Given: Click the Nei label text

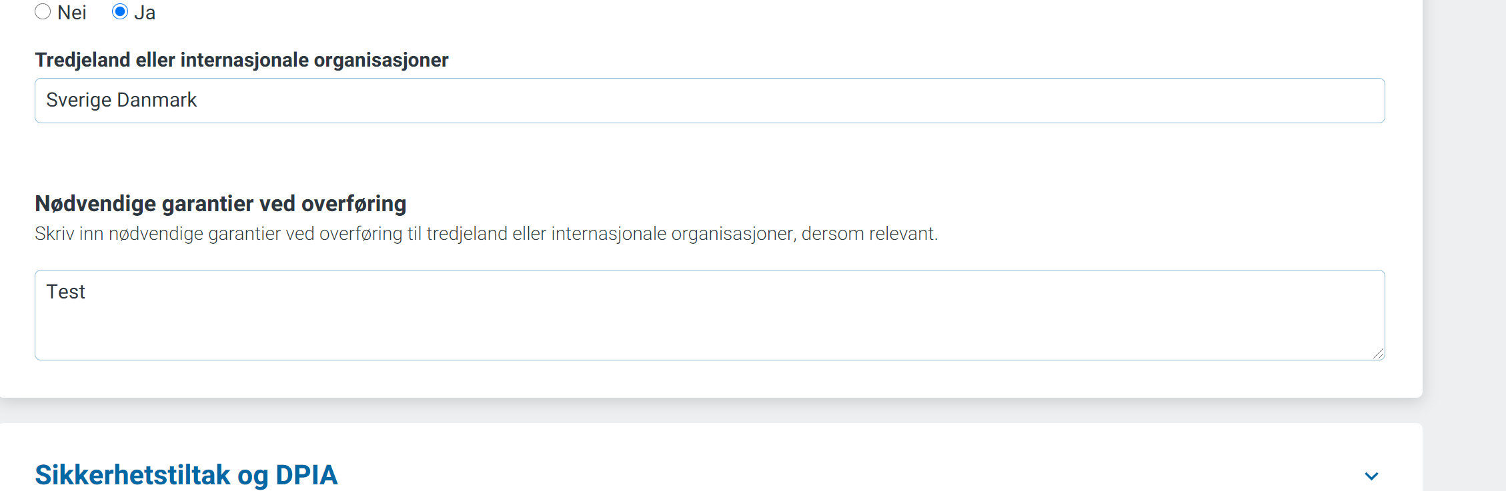Looking at the screenshot, I should (71, 11).
